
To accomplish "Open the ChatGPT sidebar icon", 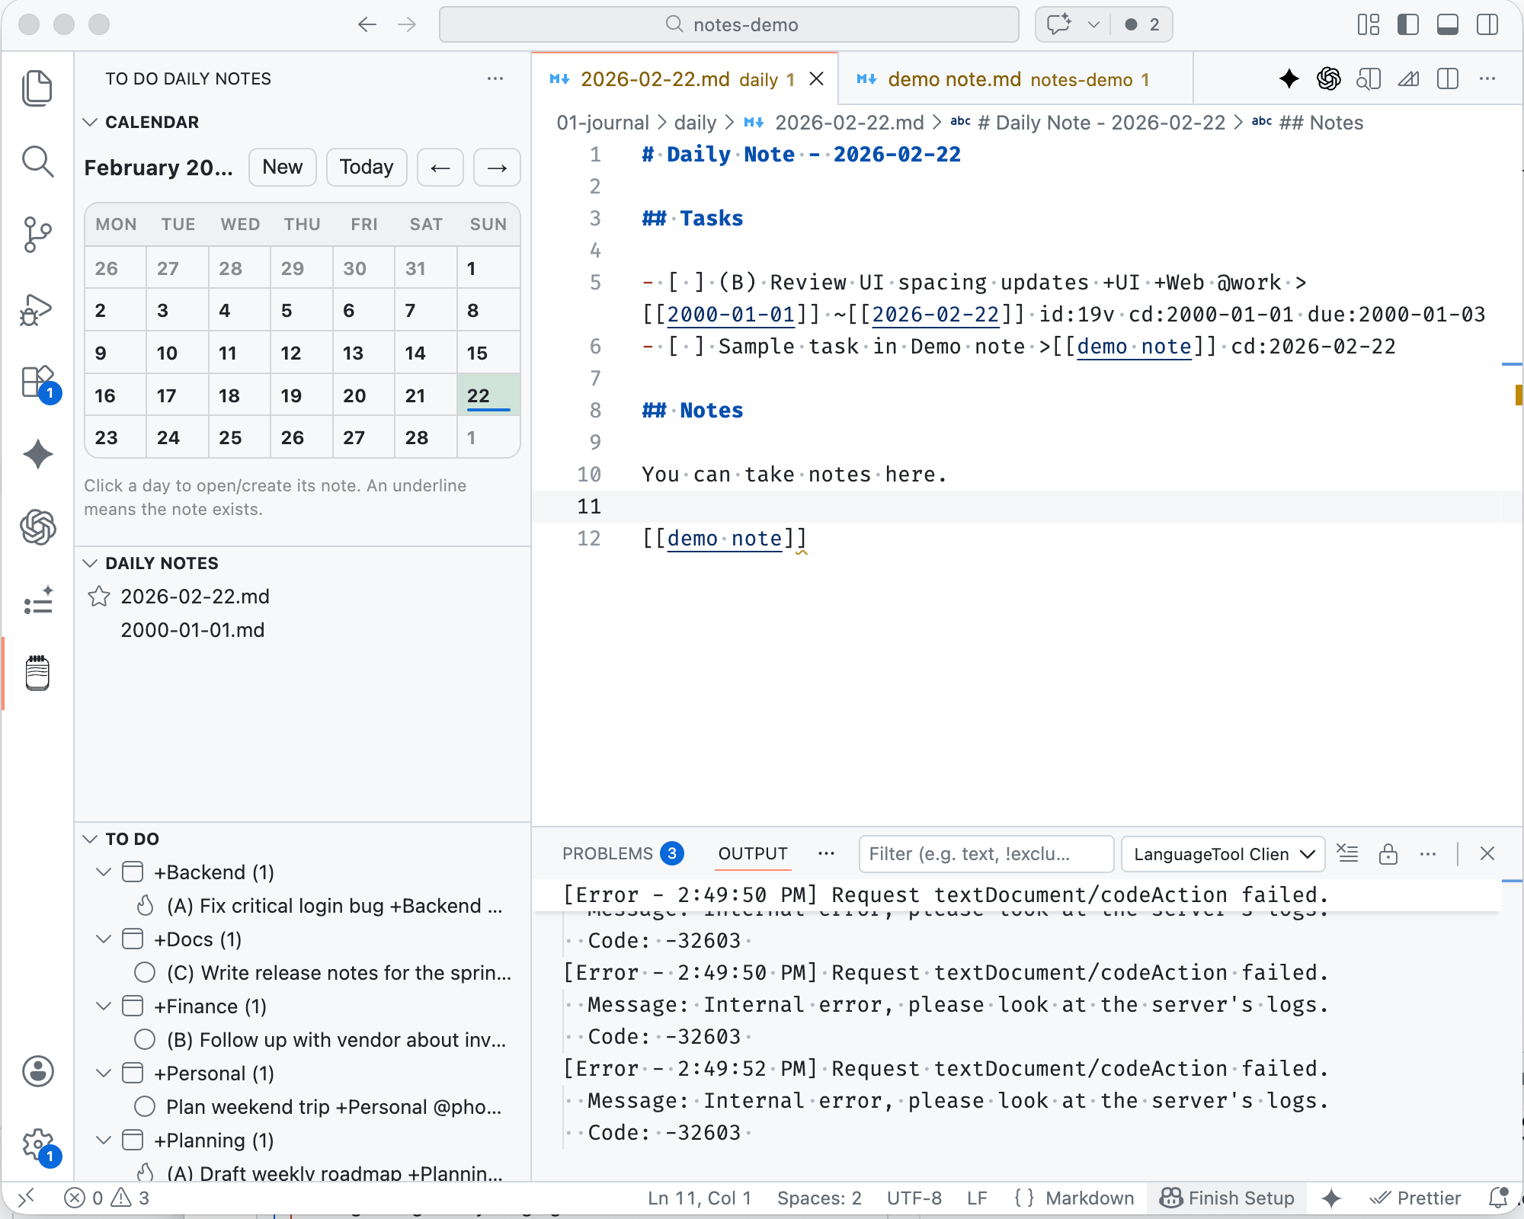I will click(x=37, y=527).
